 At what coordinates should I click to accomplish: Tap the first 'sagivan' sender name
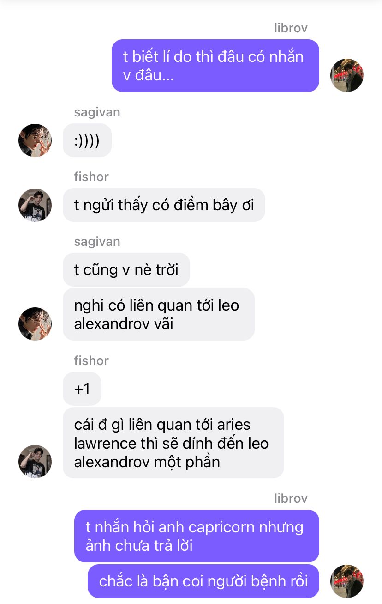click(97, 112)
